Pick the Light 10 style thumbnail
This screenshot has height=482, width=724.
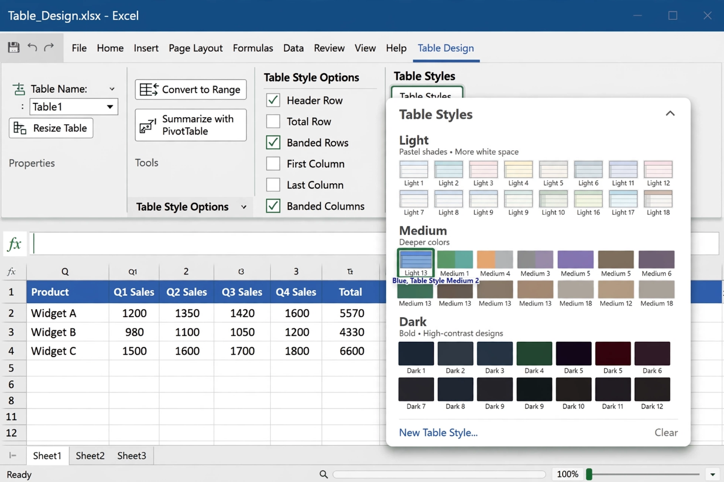[553, 199]
